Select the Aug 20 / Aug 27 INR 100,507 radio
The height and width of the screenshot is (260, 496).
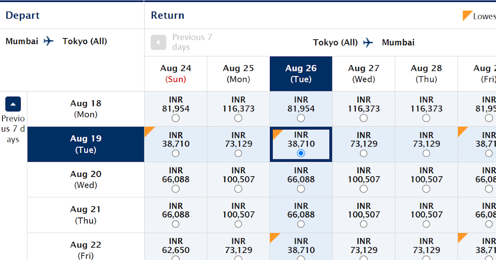363,189
